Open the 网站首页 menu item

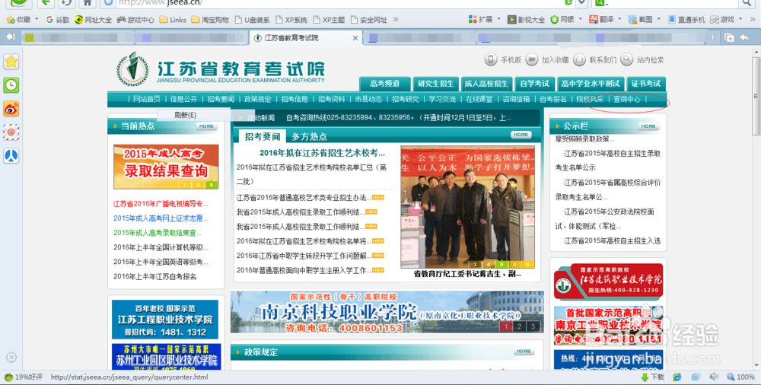click(x=147, y=99)
